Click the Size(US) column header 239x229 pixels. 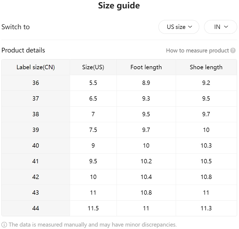click(93, 67)
